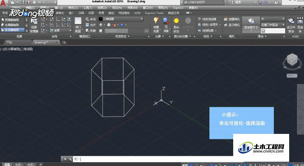This screenshot has height=166, width=304.
Task: Click the Save icon in quick access toolbar
Action: point(23,3)
